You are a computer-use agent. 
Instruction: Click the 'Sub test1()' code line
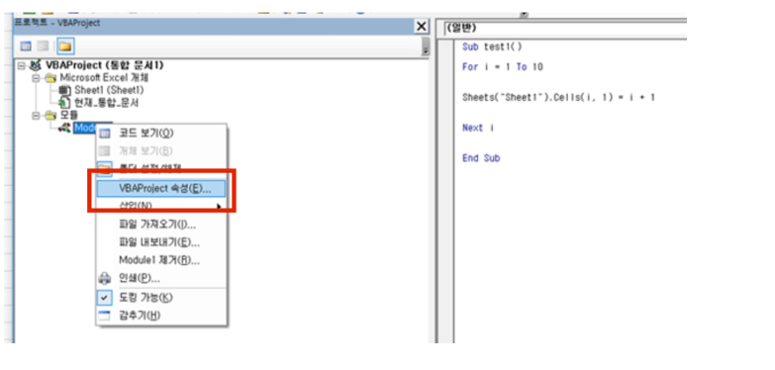pos(492,46)
